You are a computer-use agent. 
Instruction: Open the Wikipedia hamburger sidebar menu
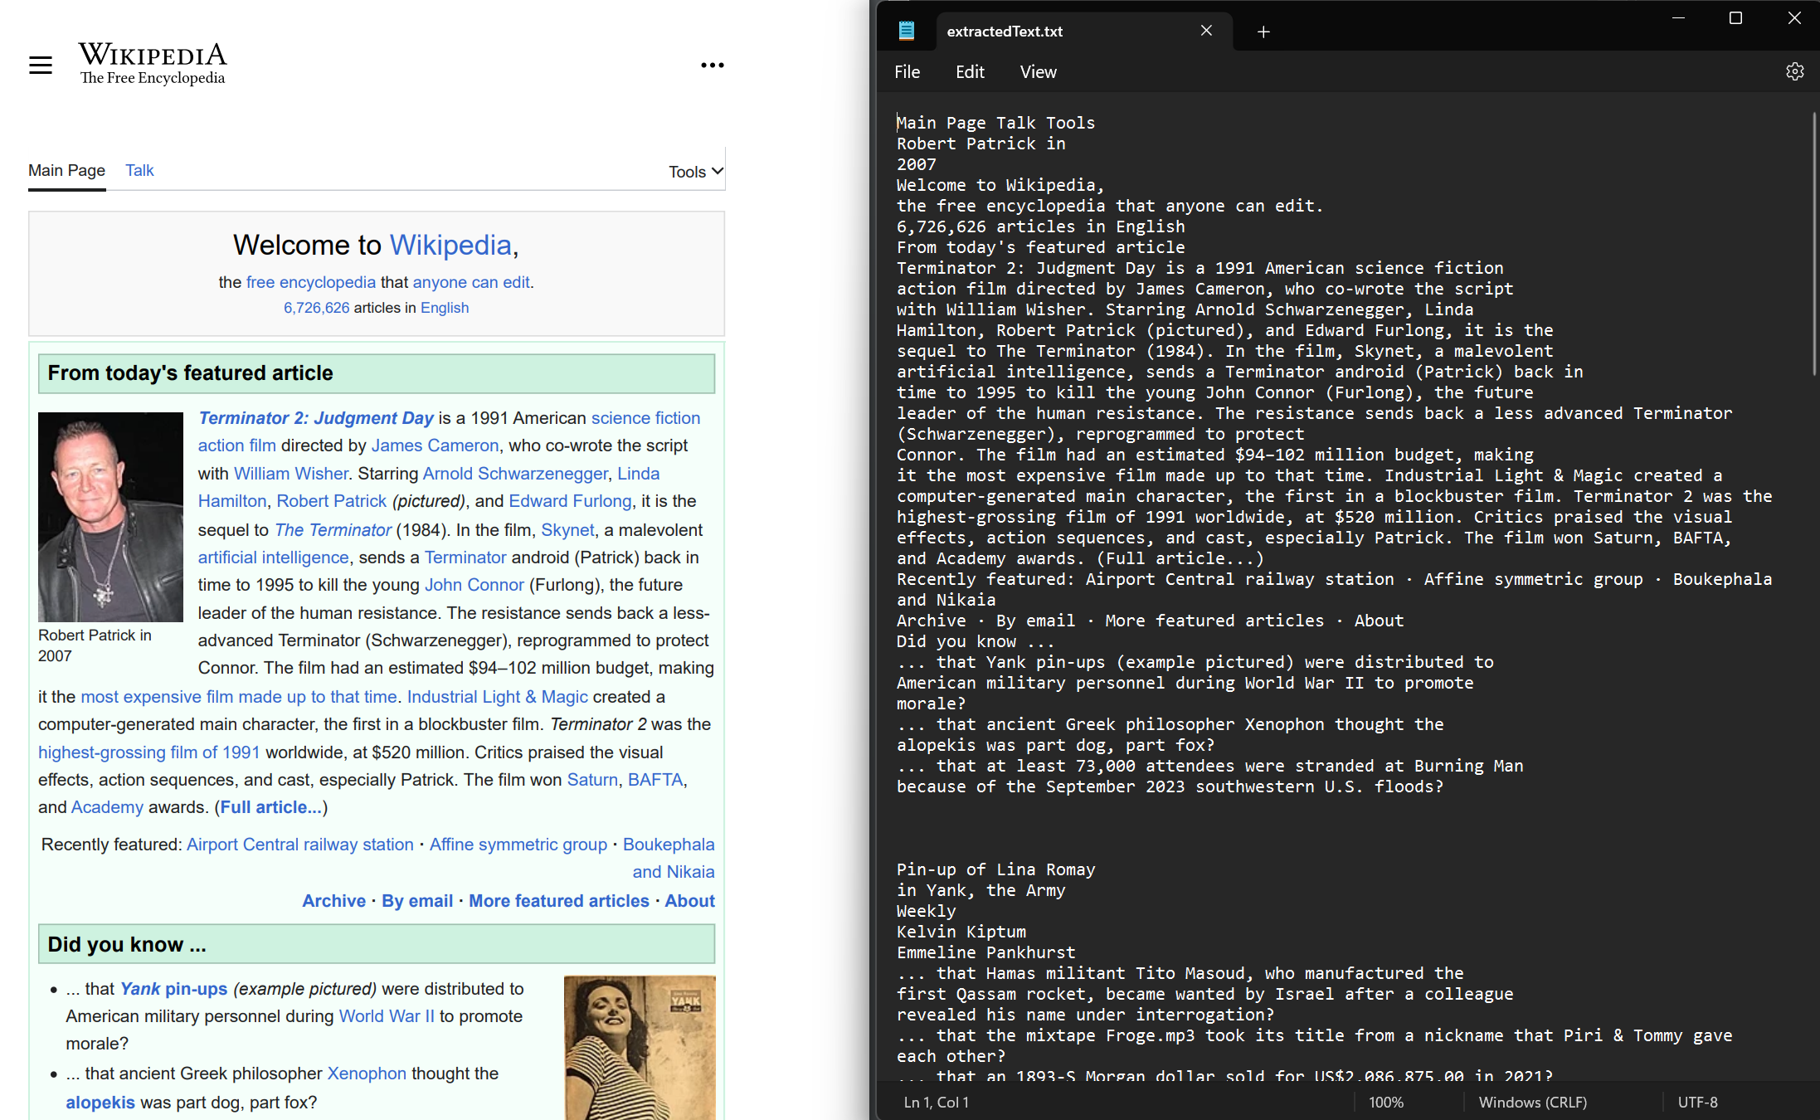click(x=41, y=65)
